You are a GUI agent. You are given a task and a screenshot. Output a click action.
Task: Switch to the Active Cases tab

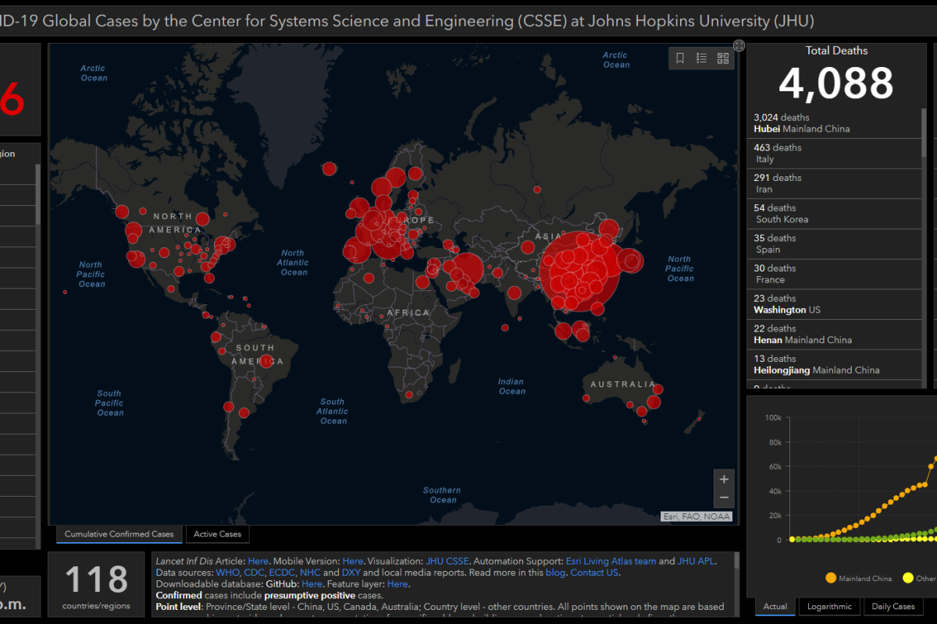217,534
